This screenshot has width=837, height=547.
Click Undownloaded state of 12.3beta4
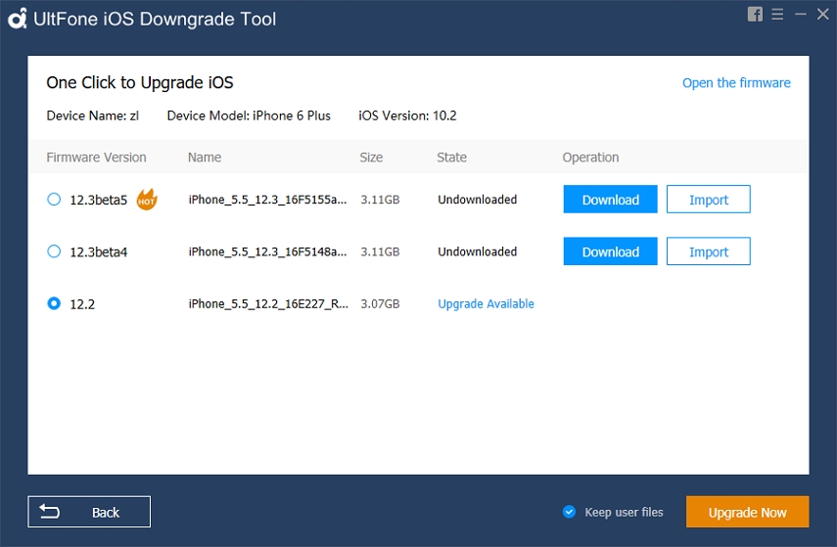click(477, 251)
